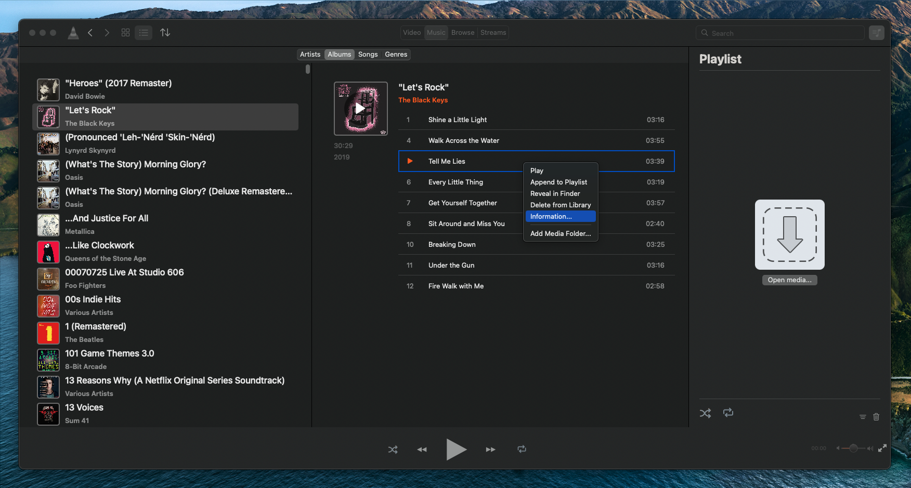Switch to the Streams tab
Screen dimensions: 911x488
493,33
